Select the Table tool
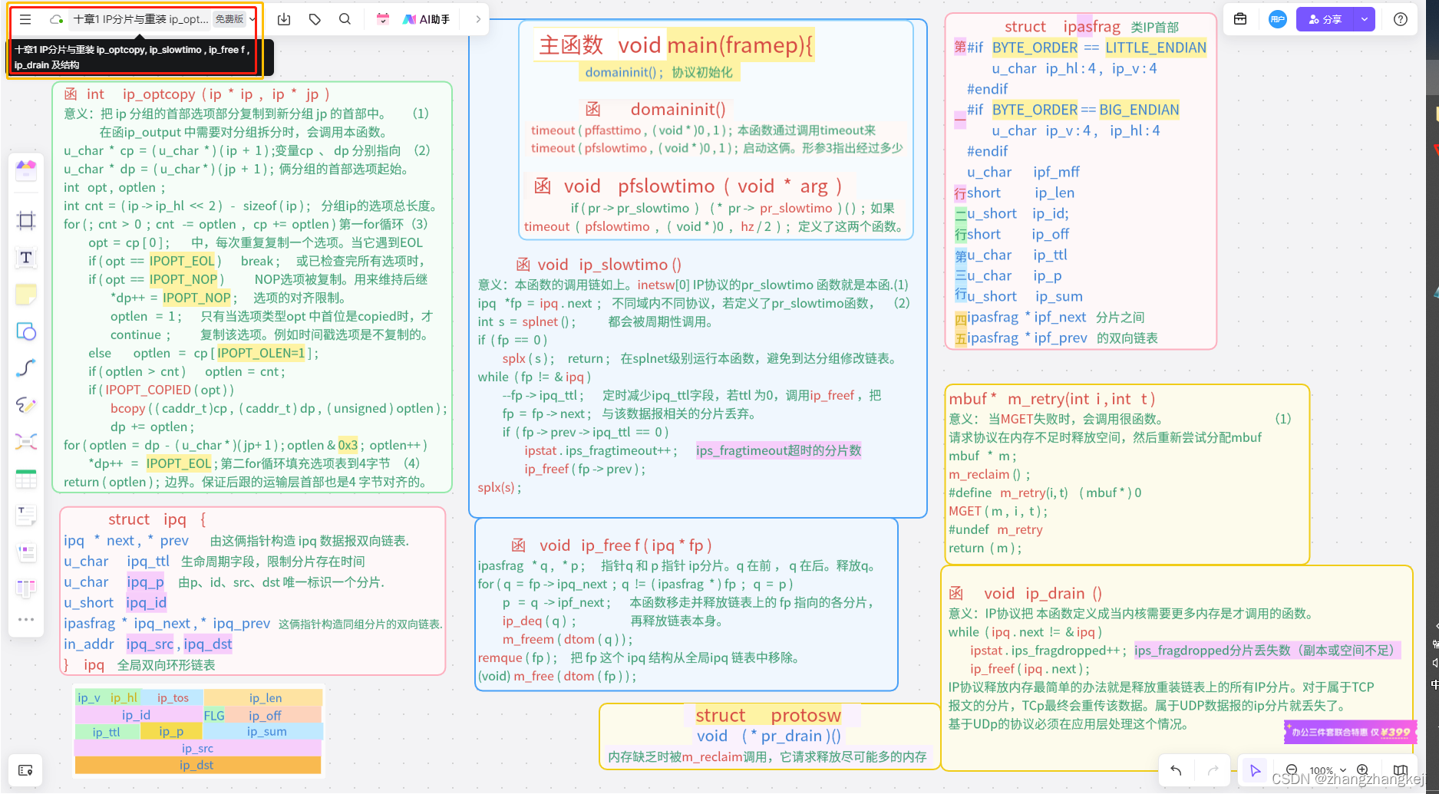 [x=26, y=479]
